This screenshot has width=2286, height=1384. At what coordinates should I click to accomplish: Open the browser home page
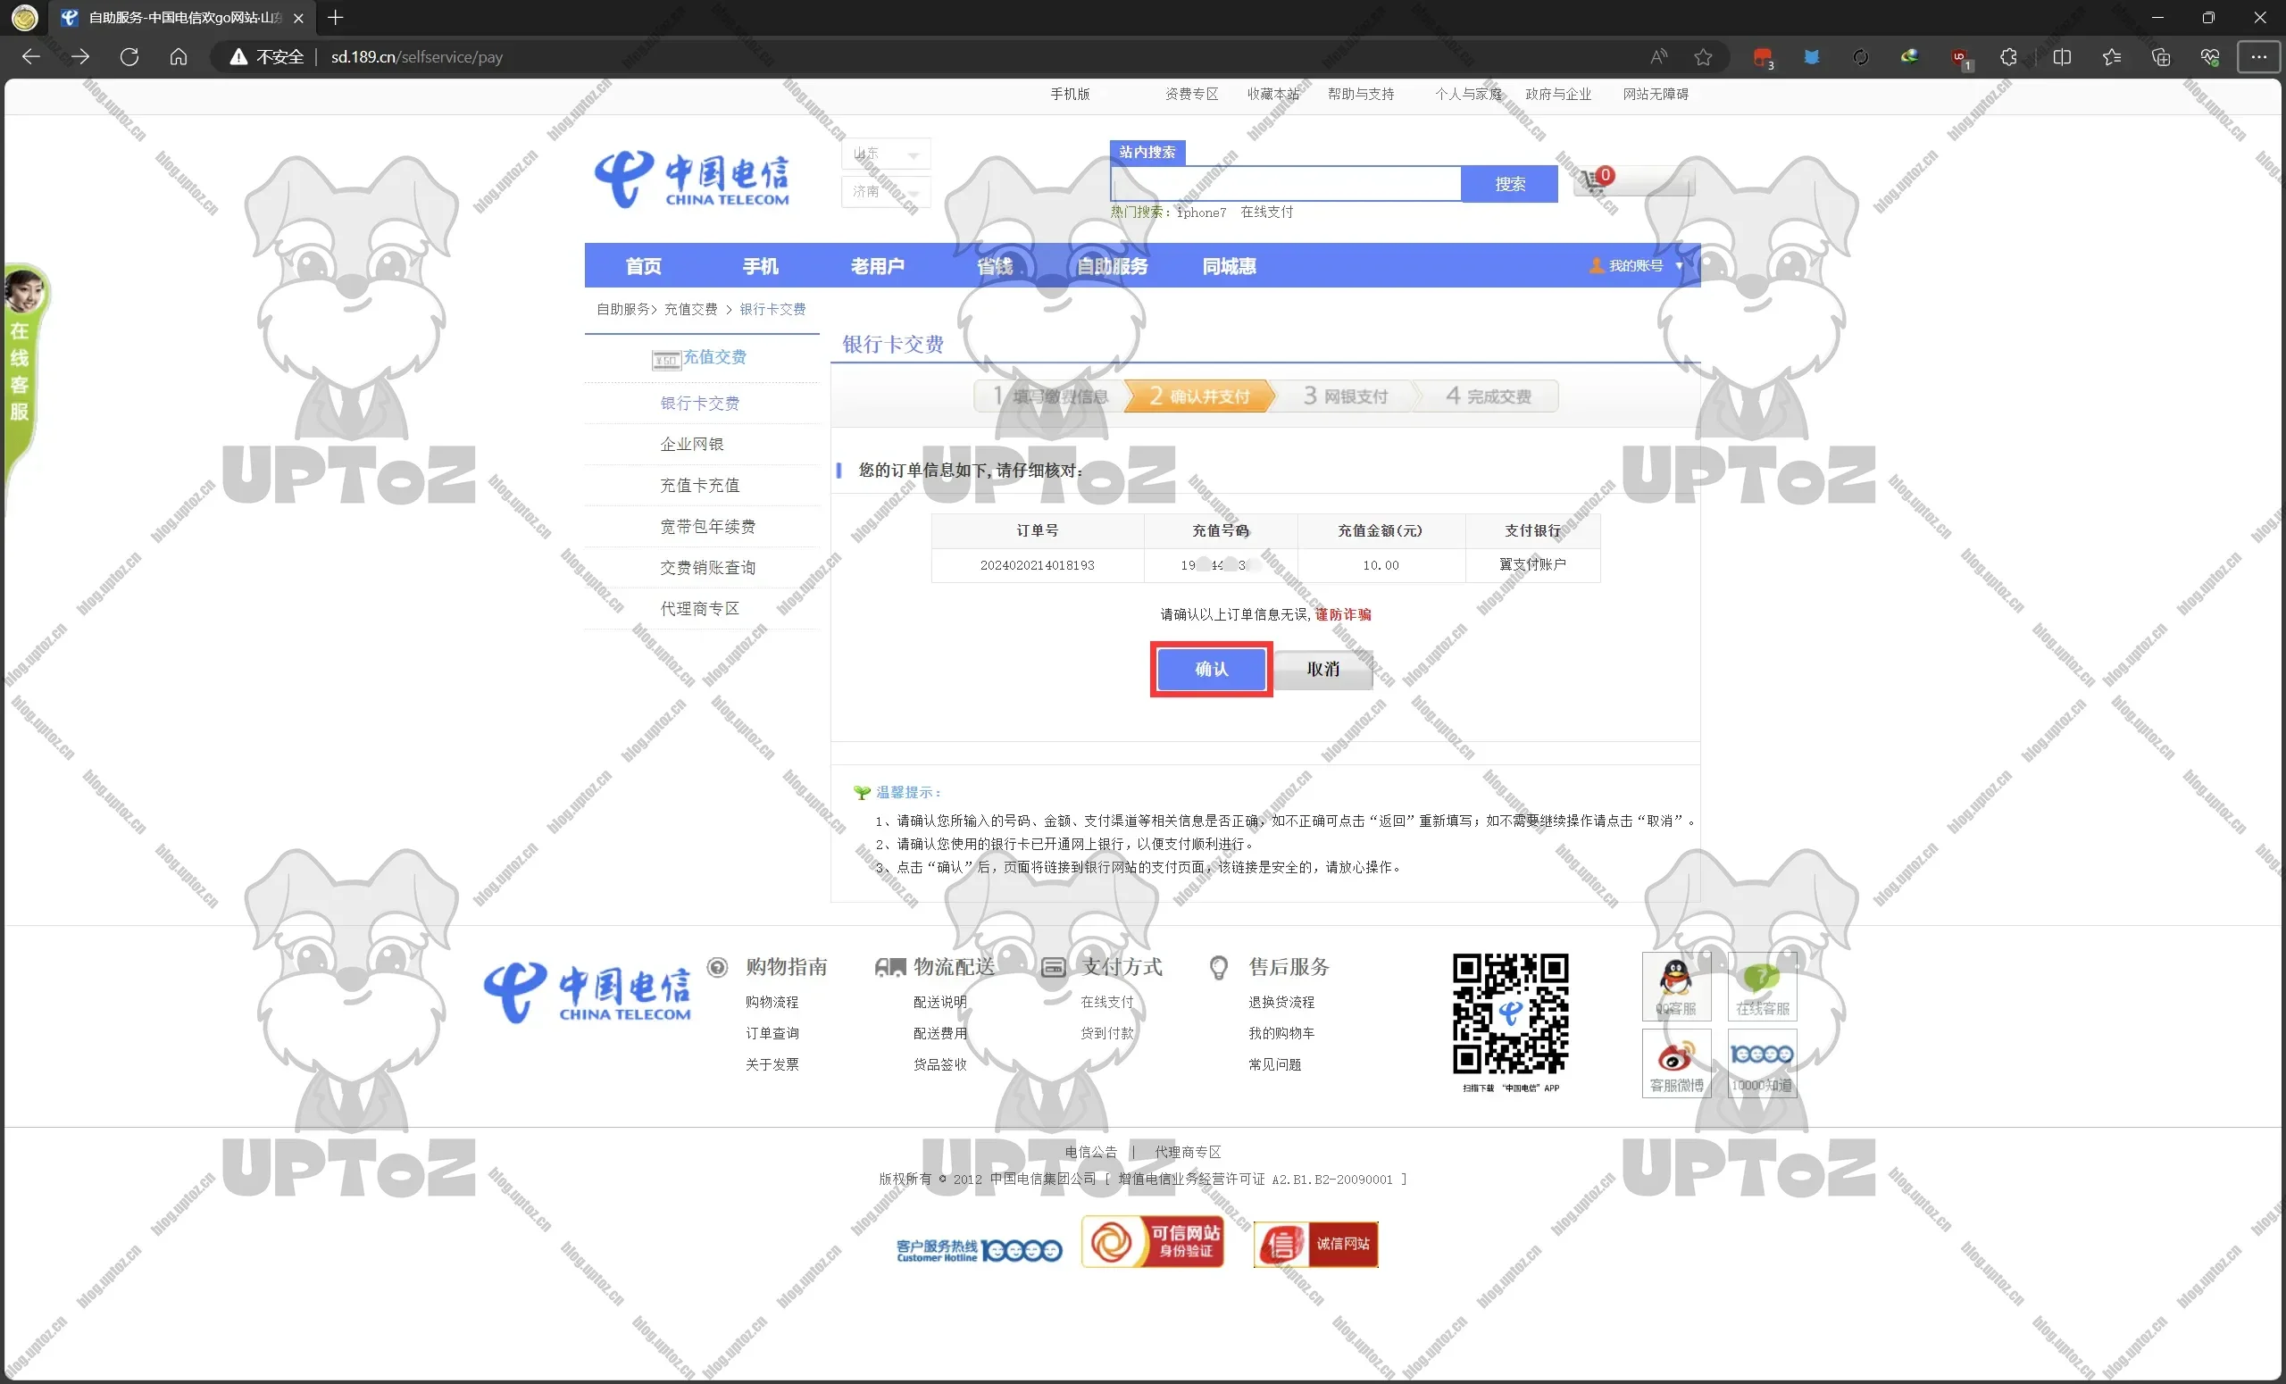[x=178, y=56]
